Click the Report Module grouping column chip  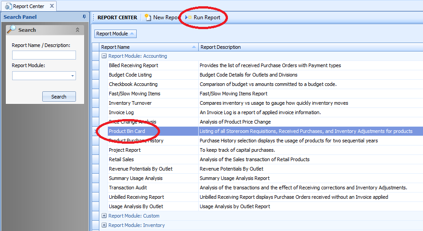tap(115, 34)
